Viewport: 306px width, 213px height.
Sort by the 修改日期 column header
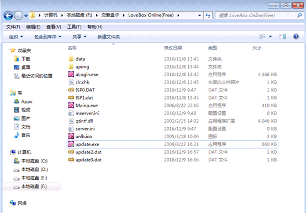(x=173, y=48)
